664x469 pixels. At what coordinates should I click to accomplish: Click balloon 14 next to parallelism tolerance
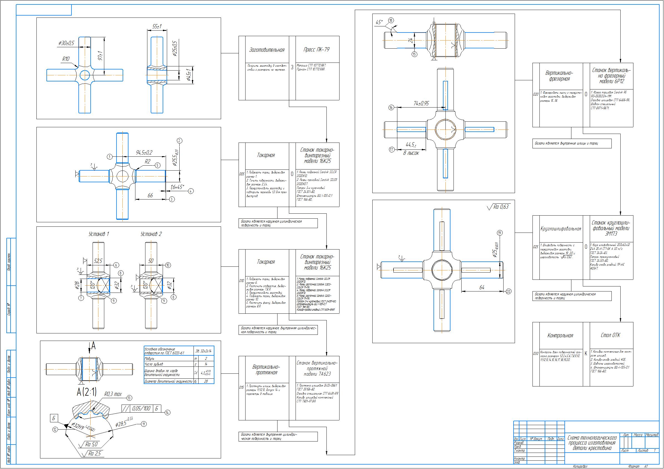click(x=167, y=413)
